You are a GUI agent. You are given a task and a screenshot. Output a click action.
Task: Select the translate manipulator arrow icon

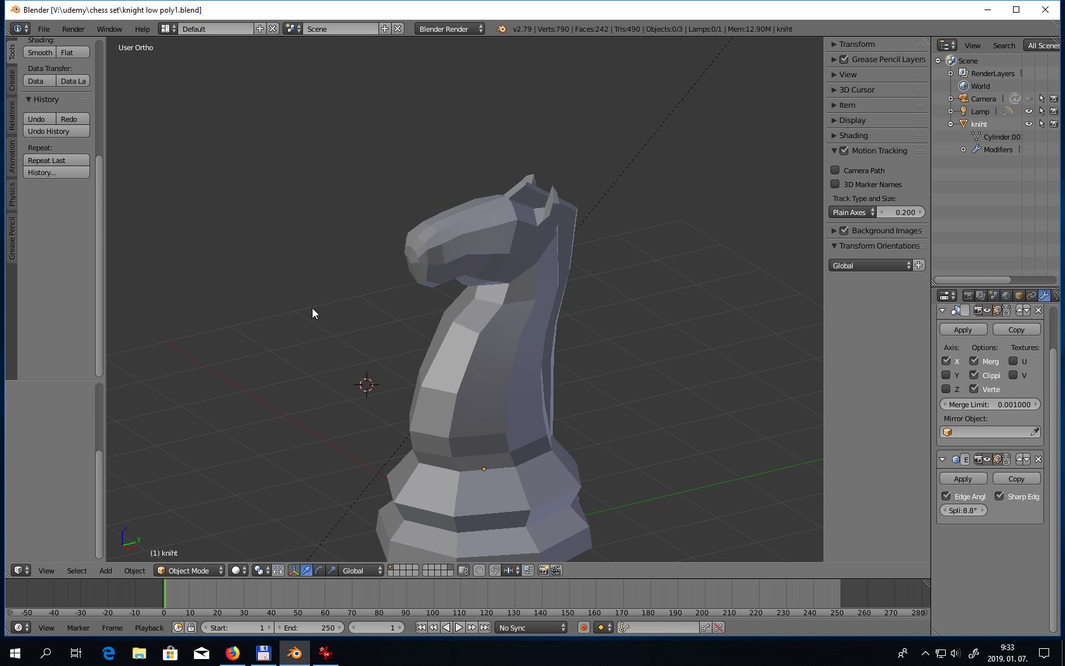(x=306, y=571)
